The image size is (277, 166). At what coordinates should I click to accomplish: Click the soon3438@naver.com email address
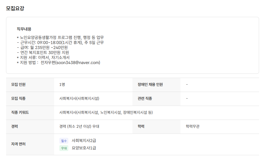tap(78, 63)
